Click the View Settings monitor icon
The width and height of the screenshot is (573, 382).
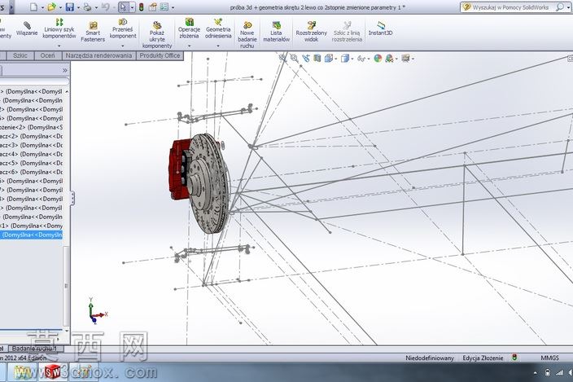[x=405, y=58]
